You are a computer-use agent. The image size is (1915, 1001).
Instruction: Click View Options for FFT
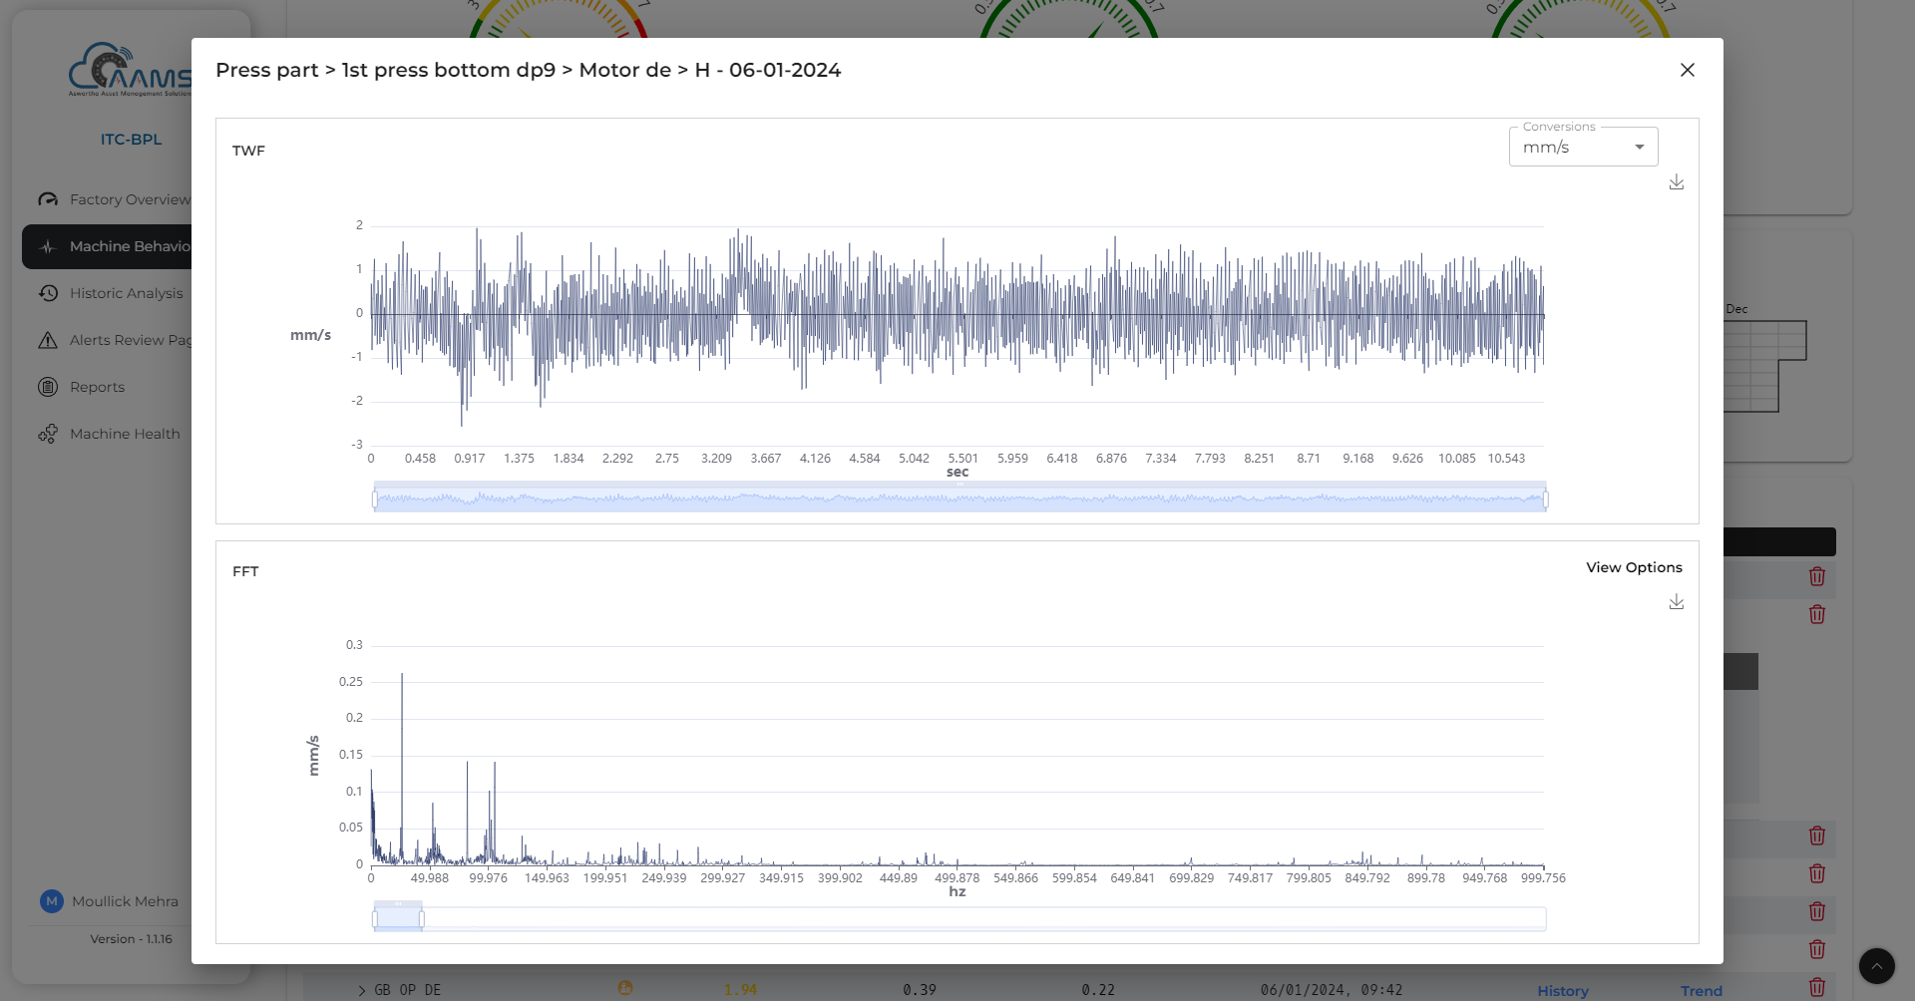tap(1633, 567)
